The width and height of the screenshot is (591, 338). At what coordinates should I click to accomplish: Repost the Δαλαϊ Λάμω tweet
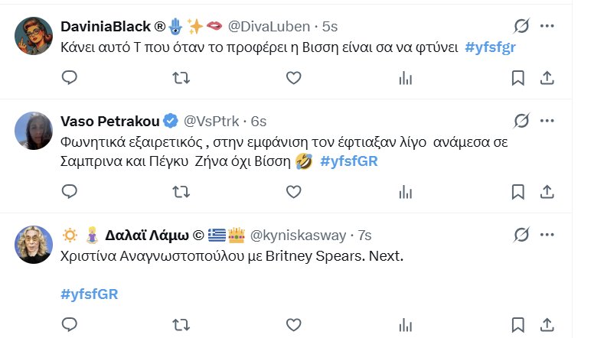[x=181, y=323]
